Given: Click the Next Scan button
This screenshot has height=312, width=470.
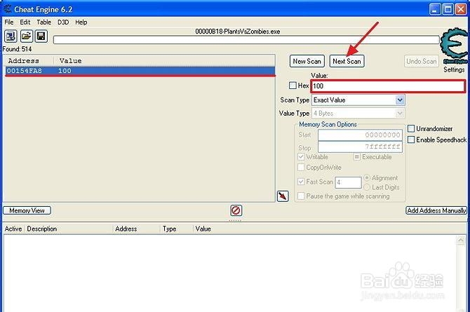Looking at the screenshot, I should [347, 61].
